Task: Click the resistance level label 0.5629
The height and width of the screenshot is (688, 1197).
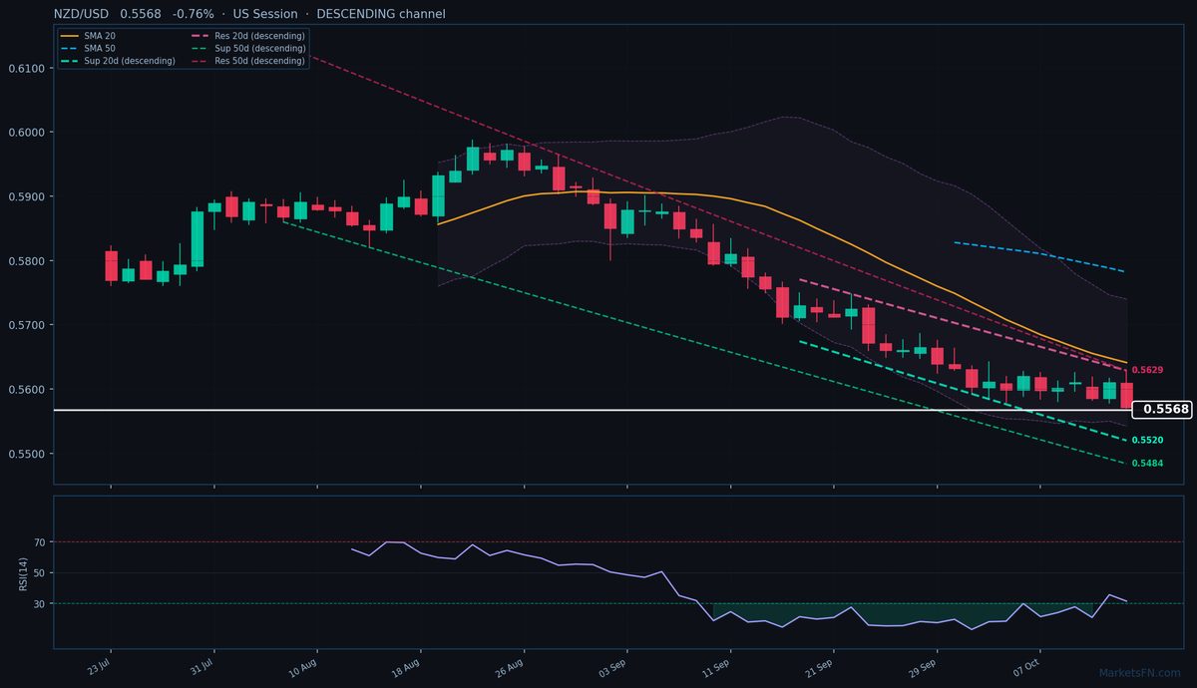Action: 1147,370
